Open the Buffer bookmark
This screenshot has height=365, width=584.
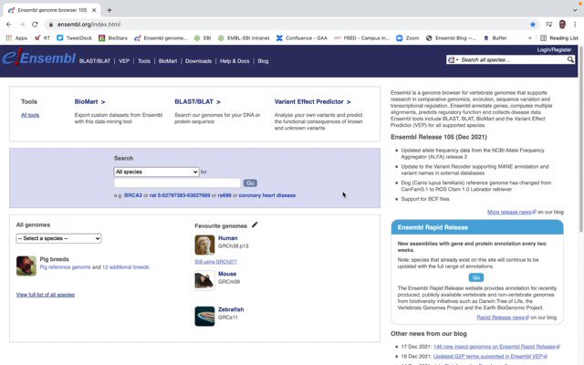coord(495,38)
